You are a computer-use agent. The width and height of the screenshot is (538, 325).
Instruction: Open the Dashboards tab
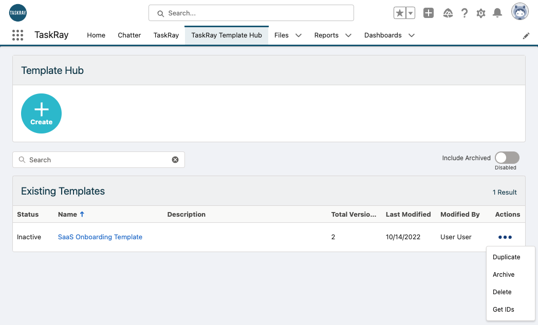click(x=383, y=35)
